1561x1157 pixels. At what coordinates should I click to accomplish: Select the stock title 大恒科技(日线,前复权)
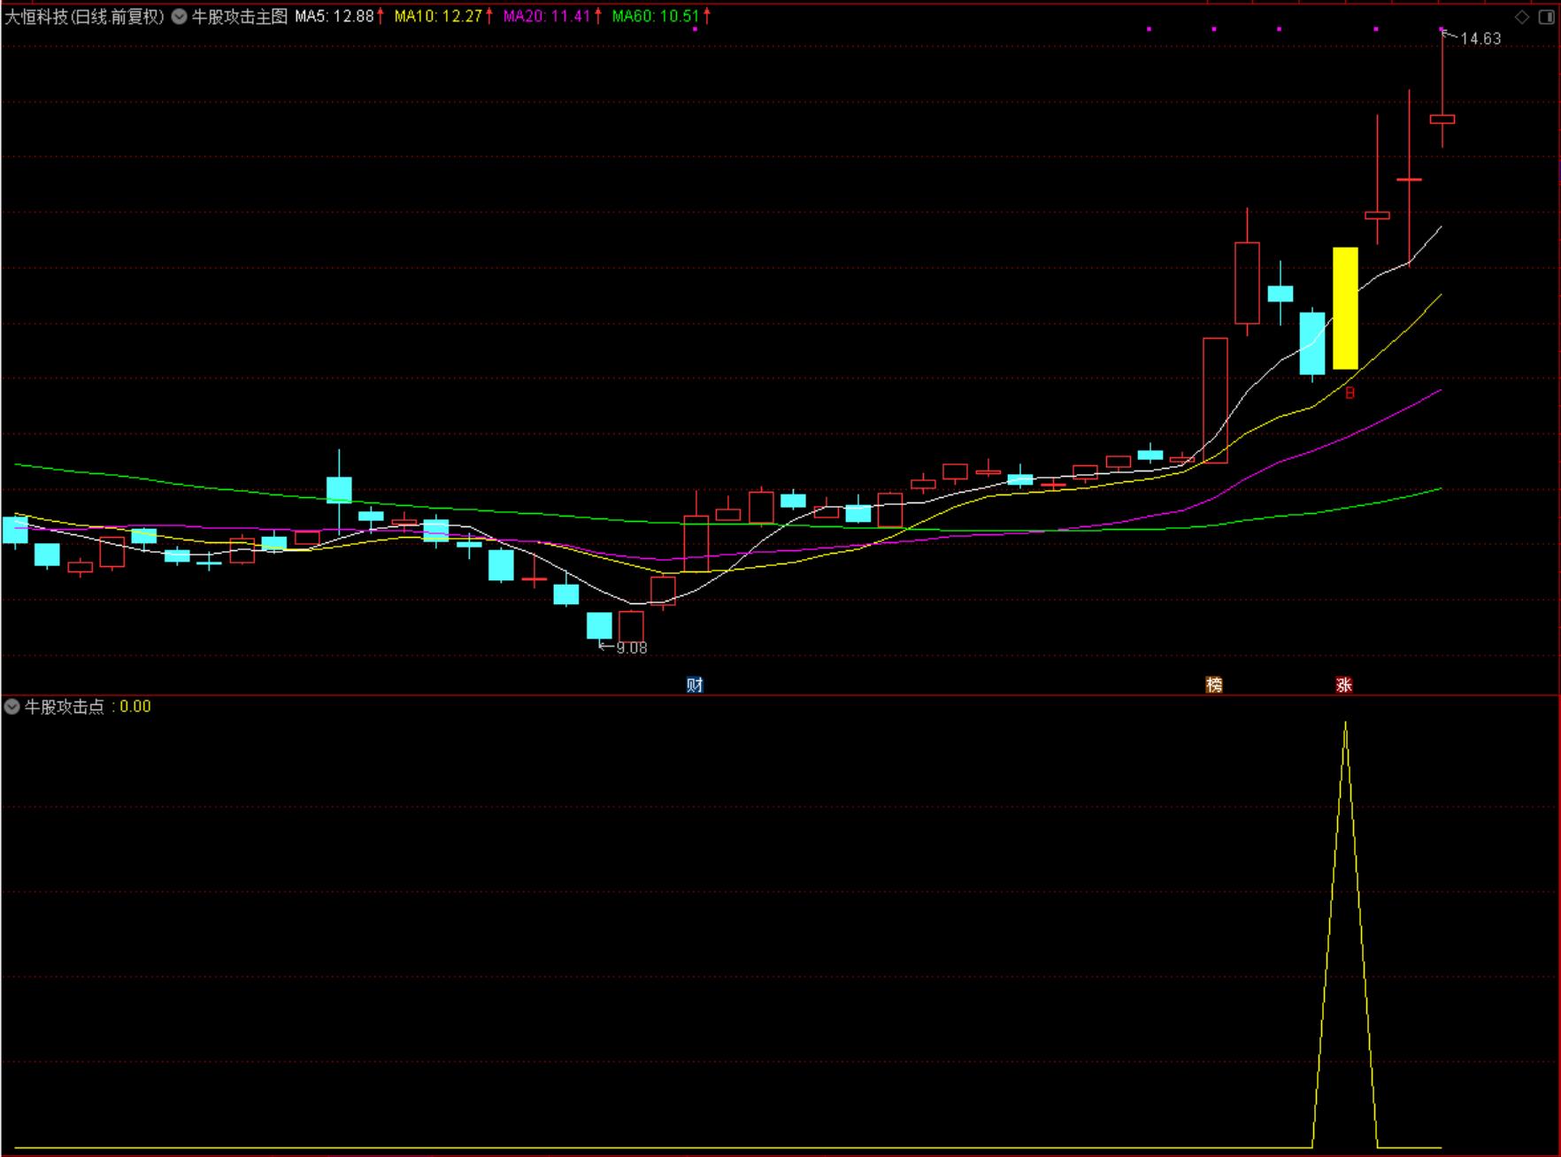(85, 16)
